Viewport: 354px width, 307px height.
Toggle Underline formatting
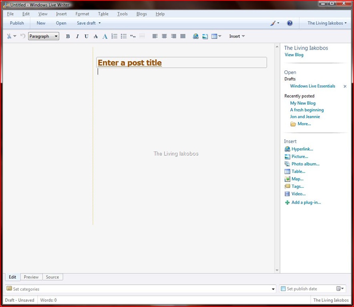86,36
